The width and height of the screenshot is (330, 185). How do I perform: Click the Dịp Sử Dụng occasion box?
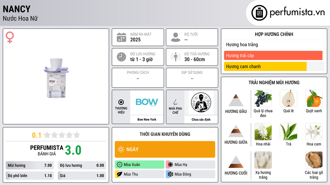[192, 78]
